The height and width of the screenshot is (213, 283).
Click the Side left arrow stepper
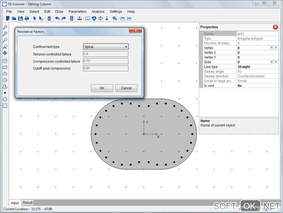(x=272, y=62)
